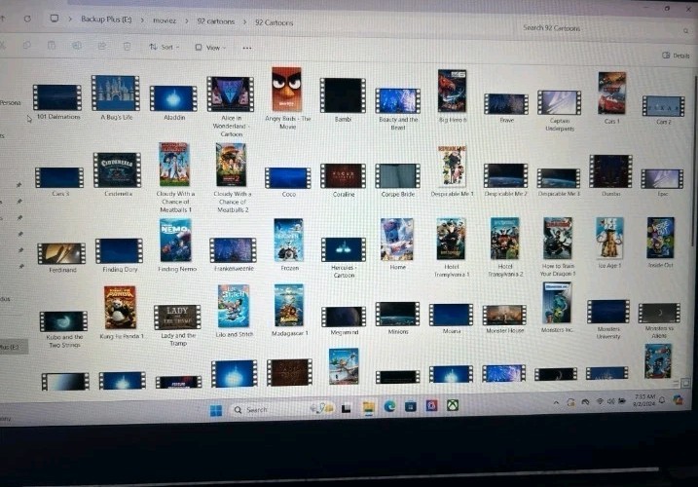Viewport: 698px width, 487px height.
Task: Open File Explorer from the taskbar
Action: click(x=369, y=408)
